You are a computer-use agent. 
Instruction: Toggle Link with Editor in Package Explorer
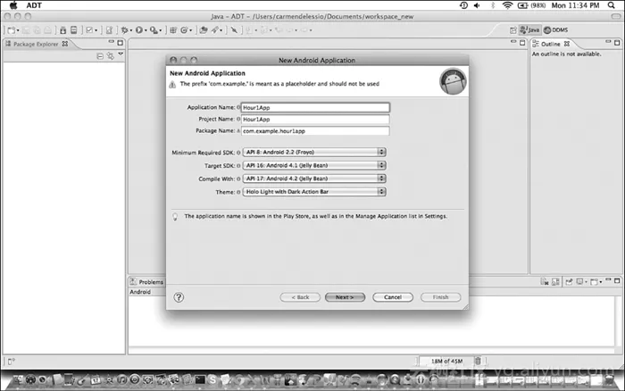(110, 56)
